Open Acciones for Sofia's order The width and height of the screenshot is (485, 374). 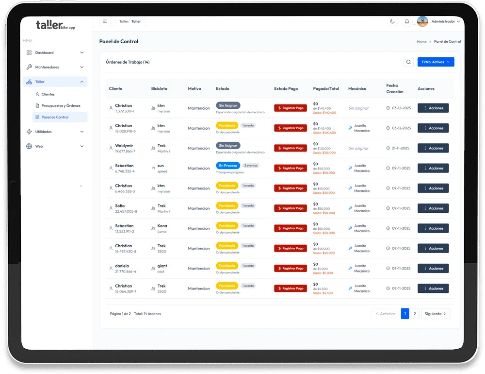(433, 208)
